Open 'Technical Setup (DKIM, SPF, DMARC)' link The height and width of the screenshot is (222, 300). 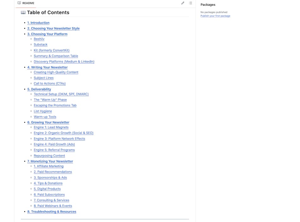coord(61,94)
